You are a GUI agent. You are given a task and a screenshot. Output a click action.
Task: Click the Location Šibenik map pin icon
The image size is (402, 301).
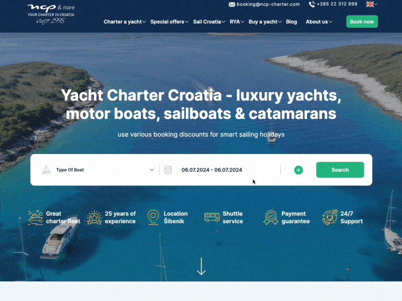click(153, 218)
